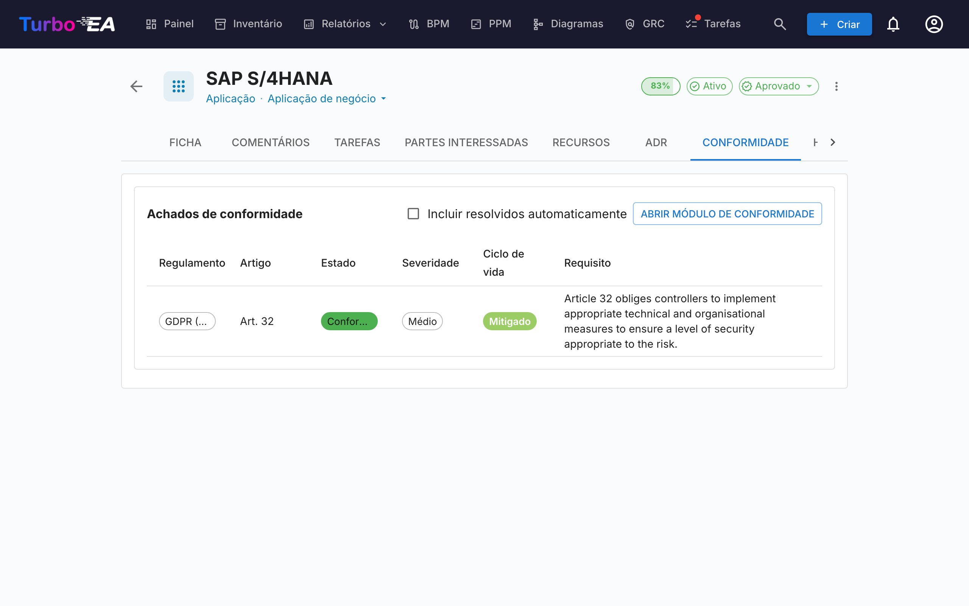
Task: Click the Art. 32 cell
Action: [x=257, y=321]
